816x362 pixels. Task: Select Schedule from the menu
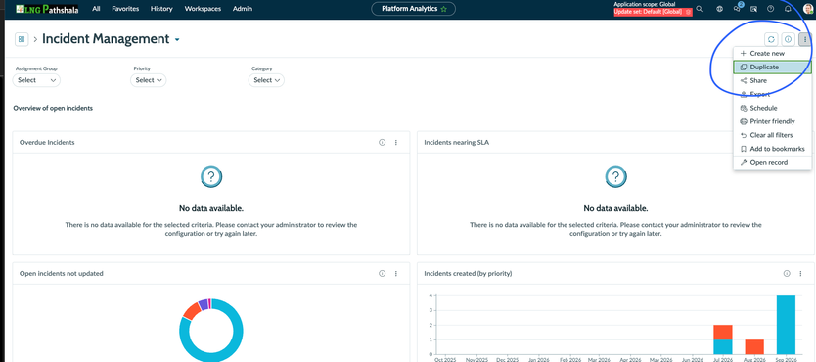[772, 108]
